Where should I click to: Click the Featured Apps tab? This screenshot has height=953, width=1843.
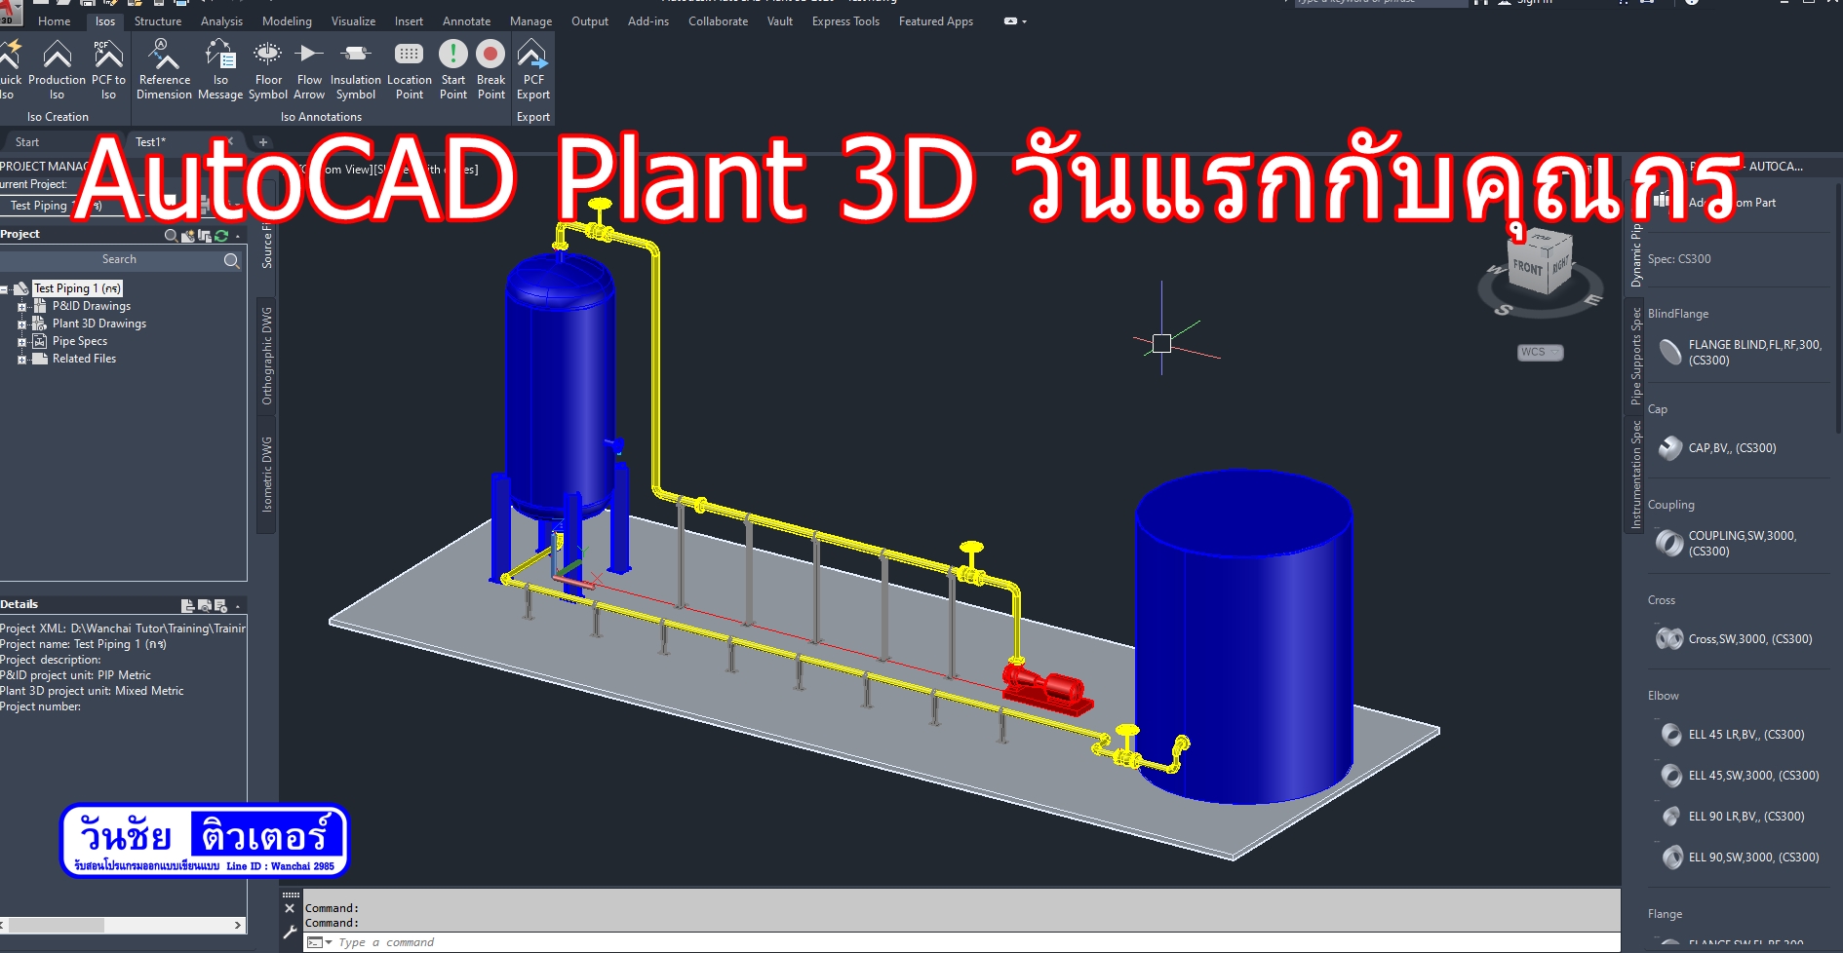coord(935,21)
